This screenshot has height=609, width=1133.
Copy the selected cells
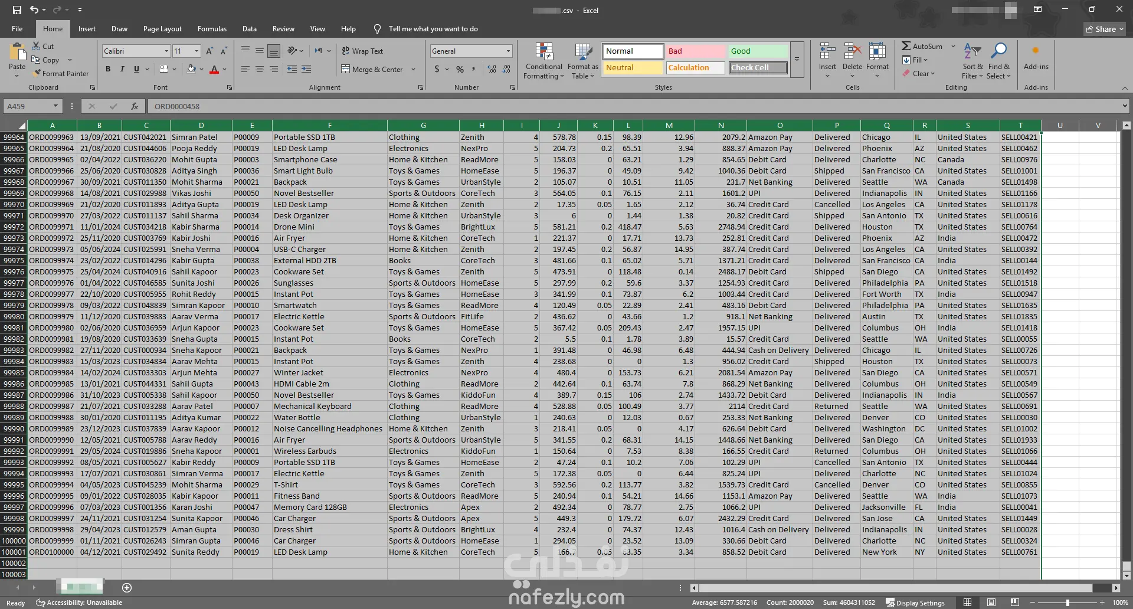(x=45, y=60)
